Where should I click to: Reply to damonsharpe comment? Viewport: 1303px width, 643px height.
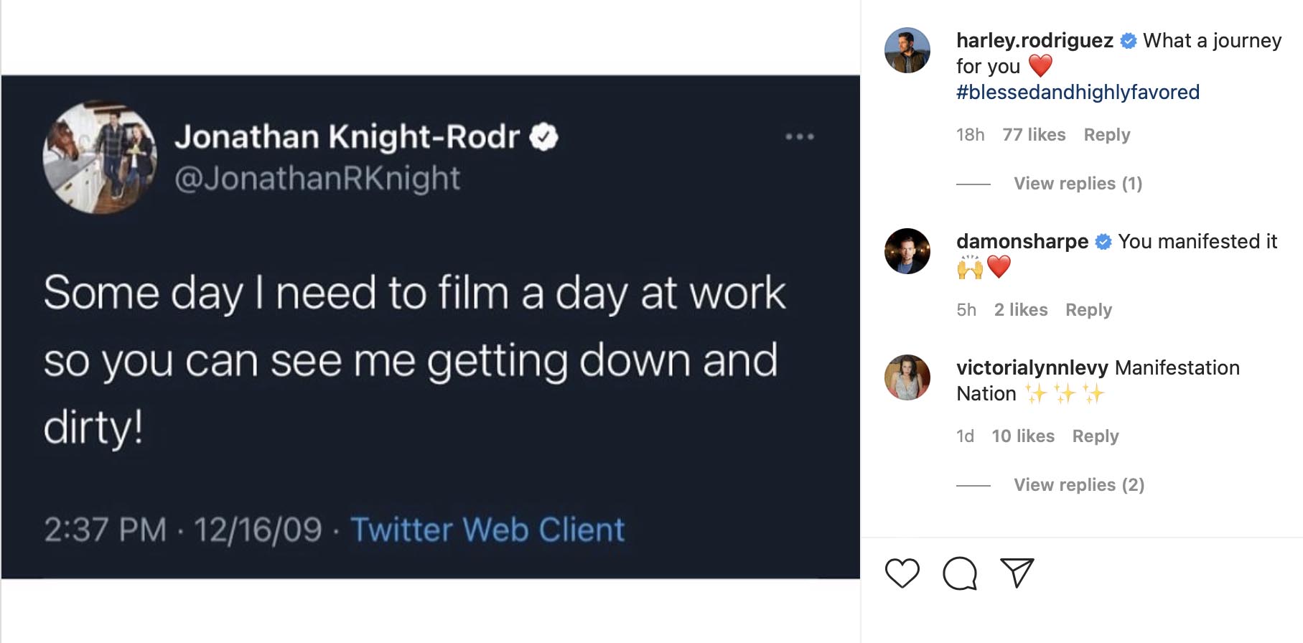(1088, 310)
